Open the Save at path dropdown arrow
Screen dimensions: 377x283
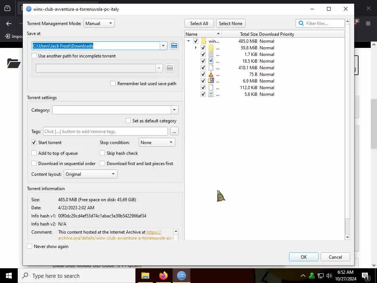163,46
